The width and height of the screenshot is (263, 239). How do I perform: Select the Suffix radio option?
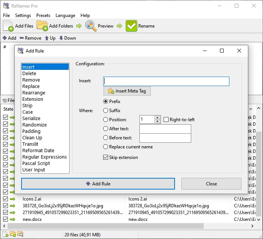(105, 111)
